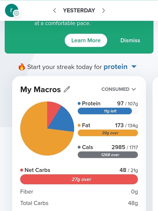Open profile avatar with settings gear
This screenshot has width=158, height=211.
[x=12, y=11]
